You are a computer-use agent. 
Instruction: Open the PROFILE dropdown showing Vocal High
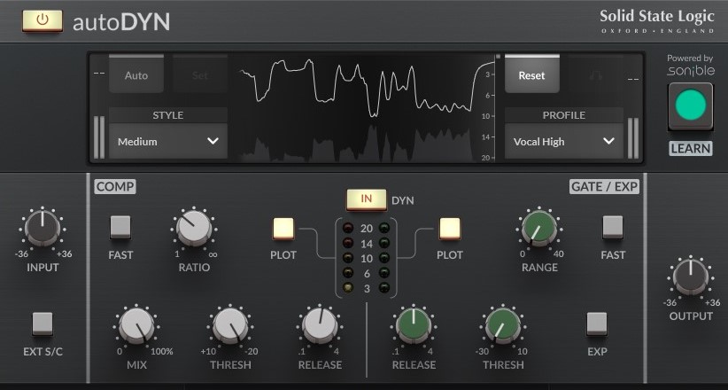(x=563, y=141)
